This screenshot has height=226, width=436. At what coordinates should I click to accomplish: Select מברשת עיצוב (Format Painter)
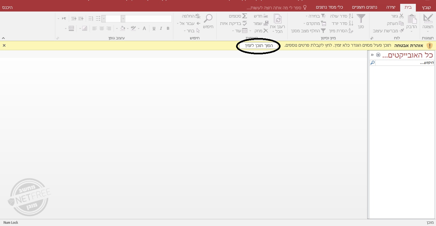tap(388, 31)
